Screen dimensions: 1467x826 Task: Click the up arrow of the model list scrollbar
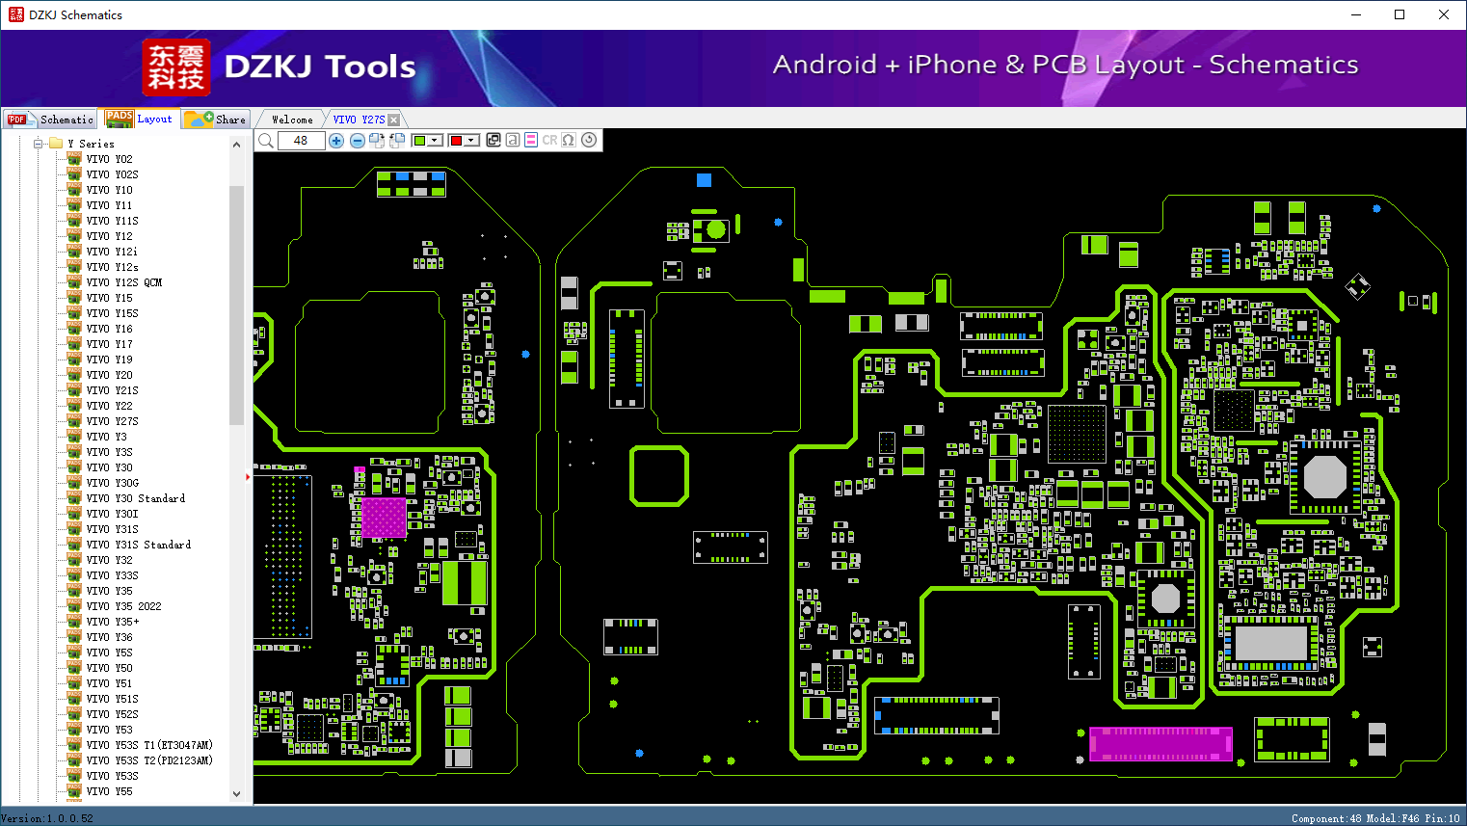pyautogui.click(x=236, y=145)
